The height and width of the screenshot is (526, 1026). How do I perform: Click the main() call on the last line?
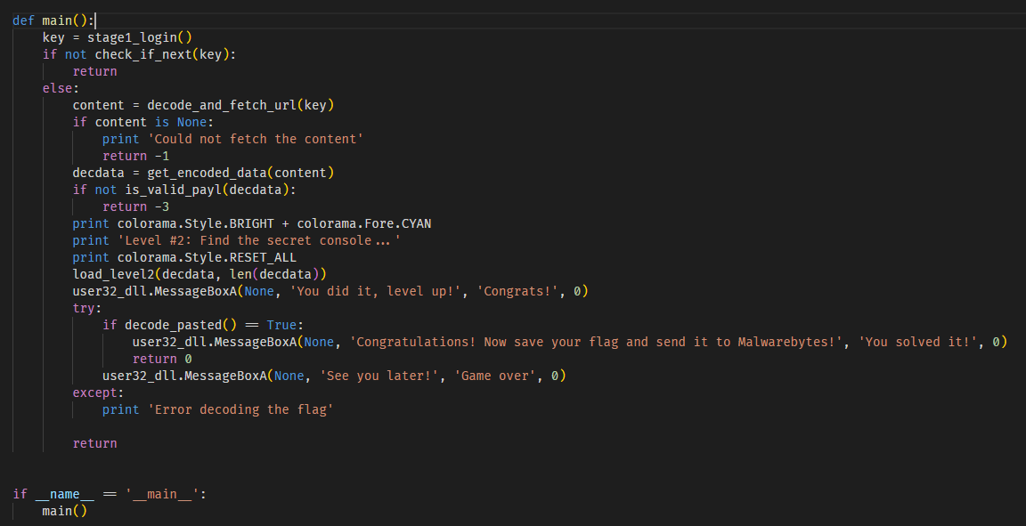coord(65,511)
